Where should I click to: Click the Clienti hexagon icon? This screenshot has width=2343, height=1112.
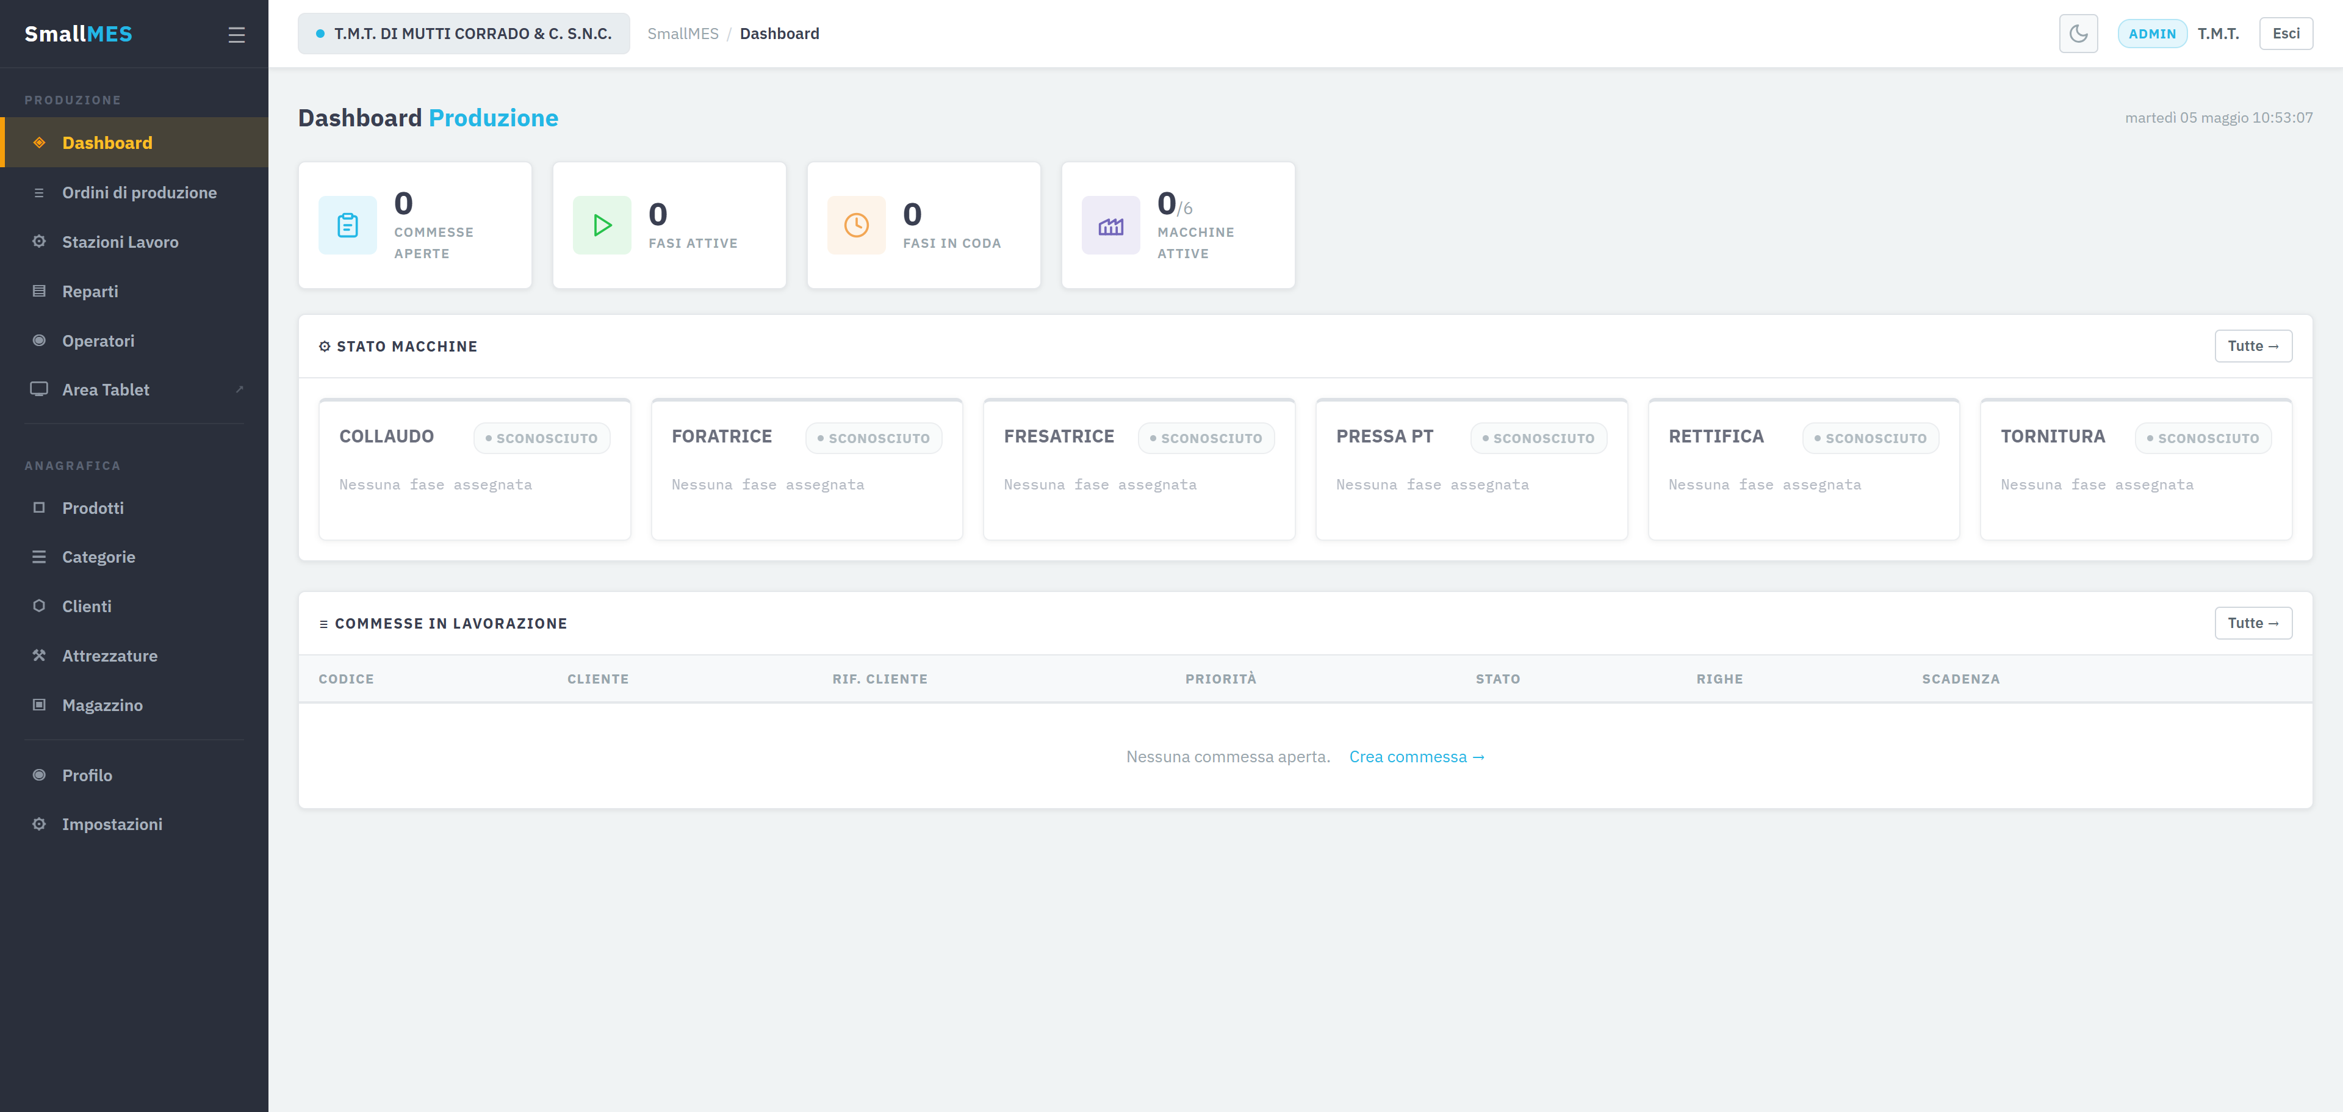tap(39, 606)
